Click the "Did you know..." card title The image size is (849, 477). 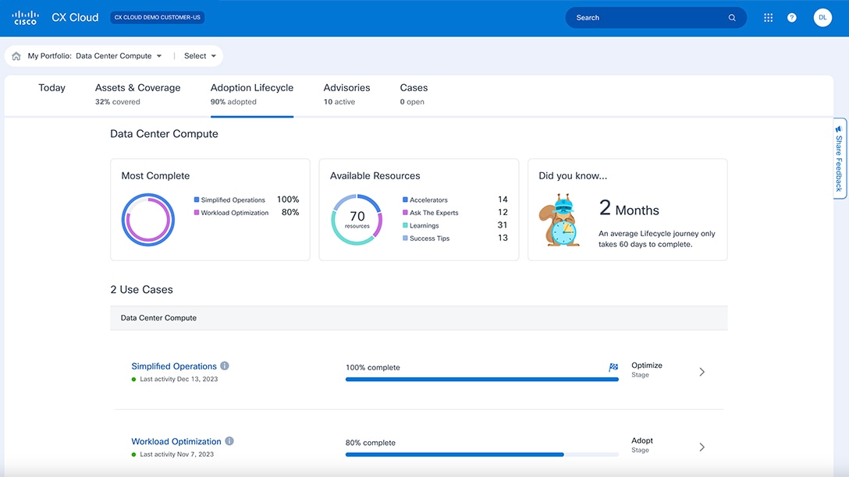[x=573, y=176]
